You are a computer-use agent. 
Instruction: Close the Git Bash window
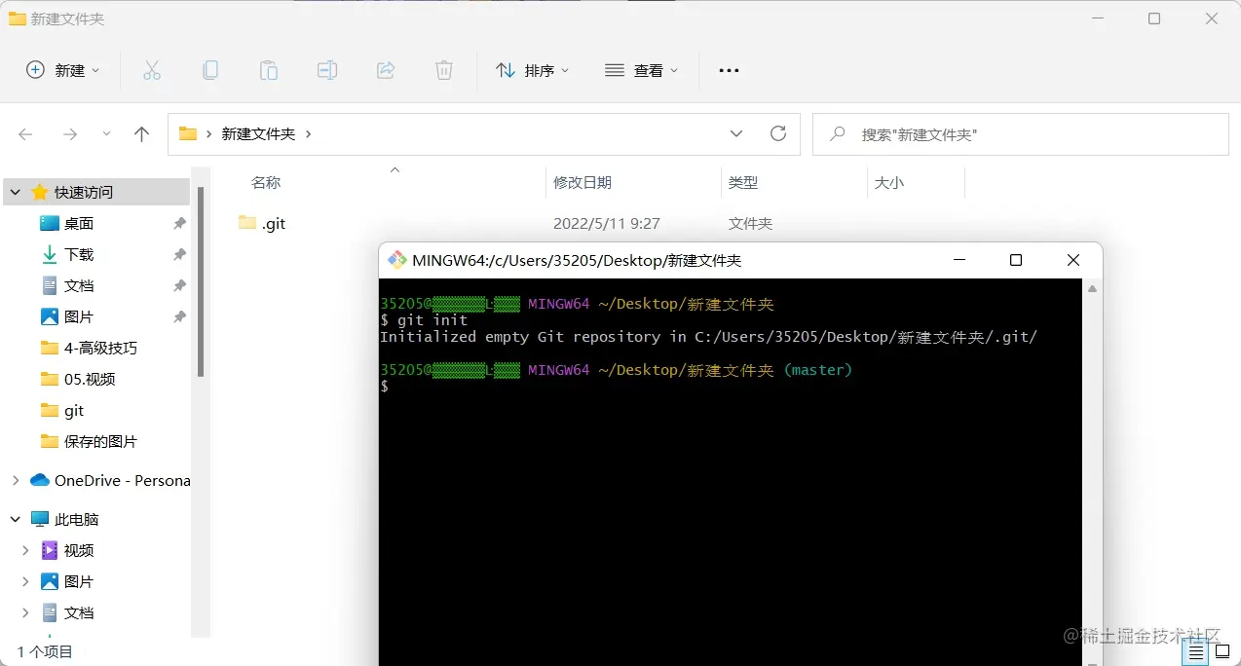1072,260
